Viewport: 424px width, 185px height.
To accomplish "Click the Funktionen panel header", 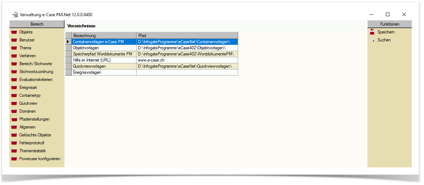I will pos(390,24).
